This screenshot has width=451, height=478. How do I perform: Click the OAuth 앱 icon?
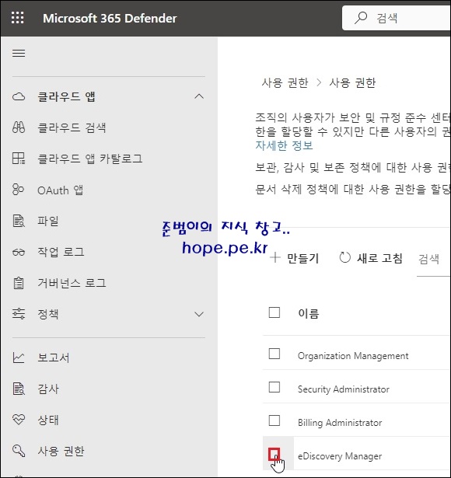coord(18,190)
